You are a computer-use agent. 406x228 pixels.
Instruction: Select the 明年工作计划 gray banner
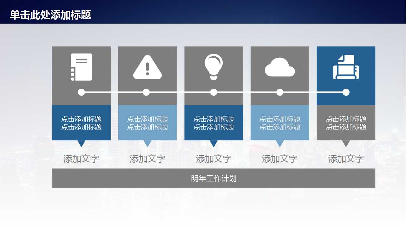(x=213, y=178)
